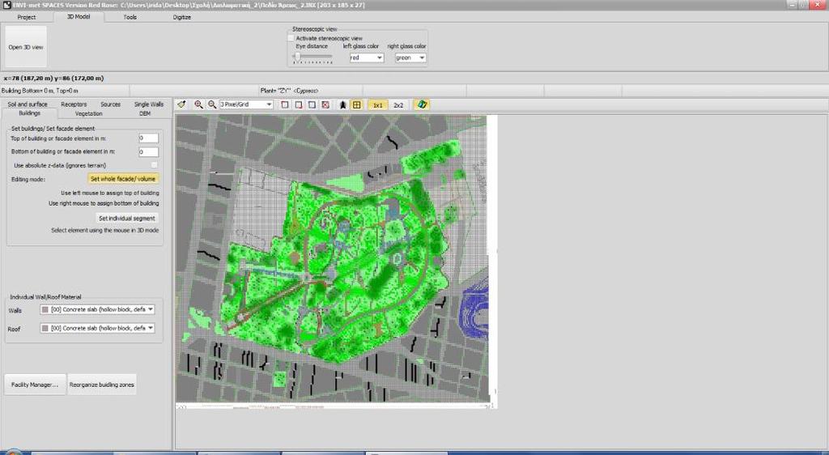Open the Walls material dropdown
The width and height of the screenshot is (829, 455).
click(x=98, y=309)
